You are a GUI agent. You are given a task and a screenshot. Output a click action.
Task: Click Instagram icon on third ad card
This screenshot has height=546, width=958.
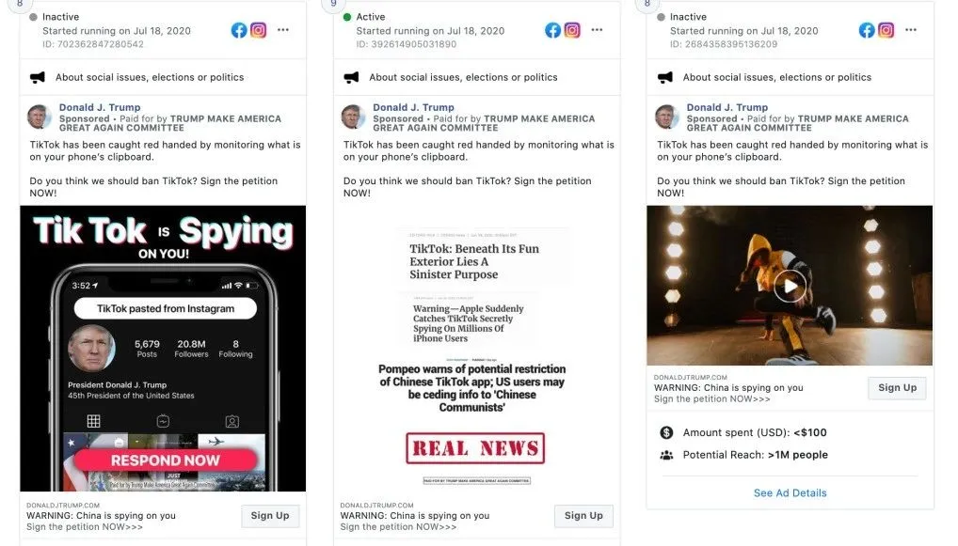click(x=886, y=30)
